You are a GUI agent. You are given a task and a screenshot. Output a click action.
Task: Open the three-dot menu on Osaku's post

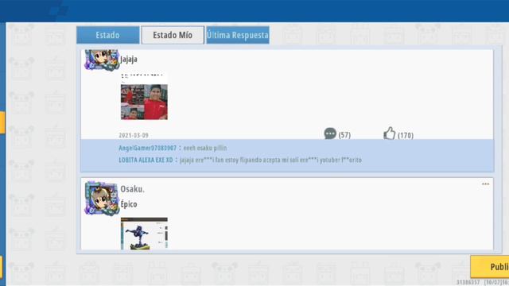pos(485,184)
